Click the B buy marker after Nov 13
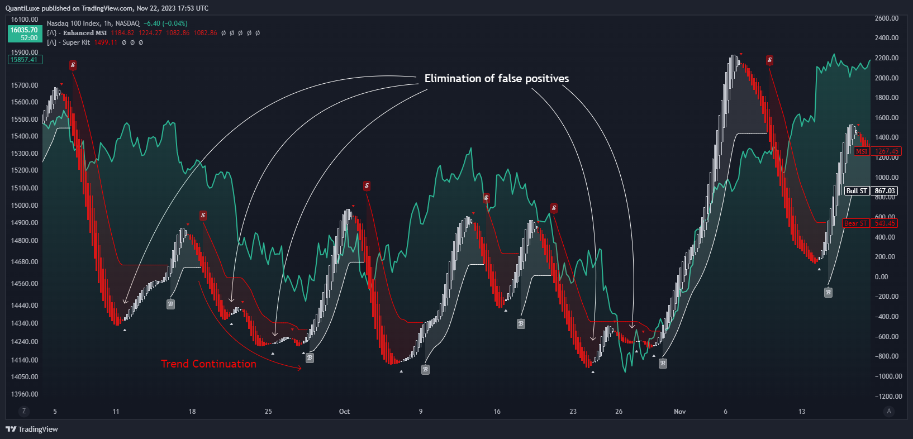Image resolution: width=913 pixels, height=439 pixels. coord(828,292)
